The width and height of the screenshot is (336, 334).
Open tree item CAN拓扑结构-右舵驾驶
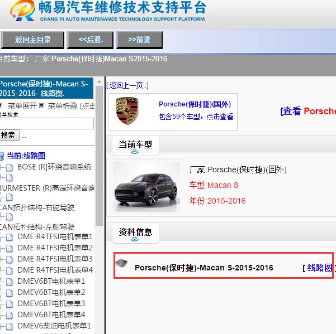tap(37, 207)
